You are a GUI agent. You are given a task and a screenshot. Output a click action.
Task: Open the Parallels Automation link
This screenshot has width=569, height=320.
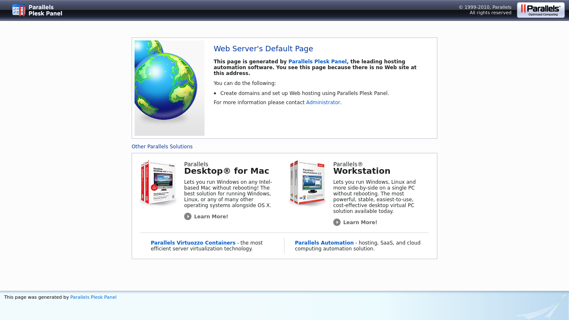click(324, 243)
